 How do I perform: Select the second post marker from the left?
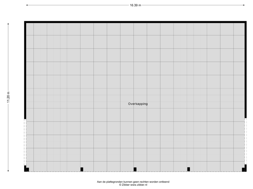coord(82,169)
